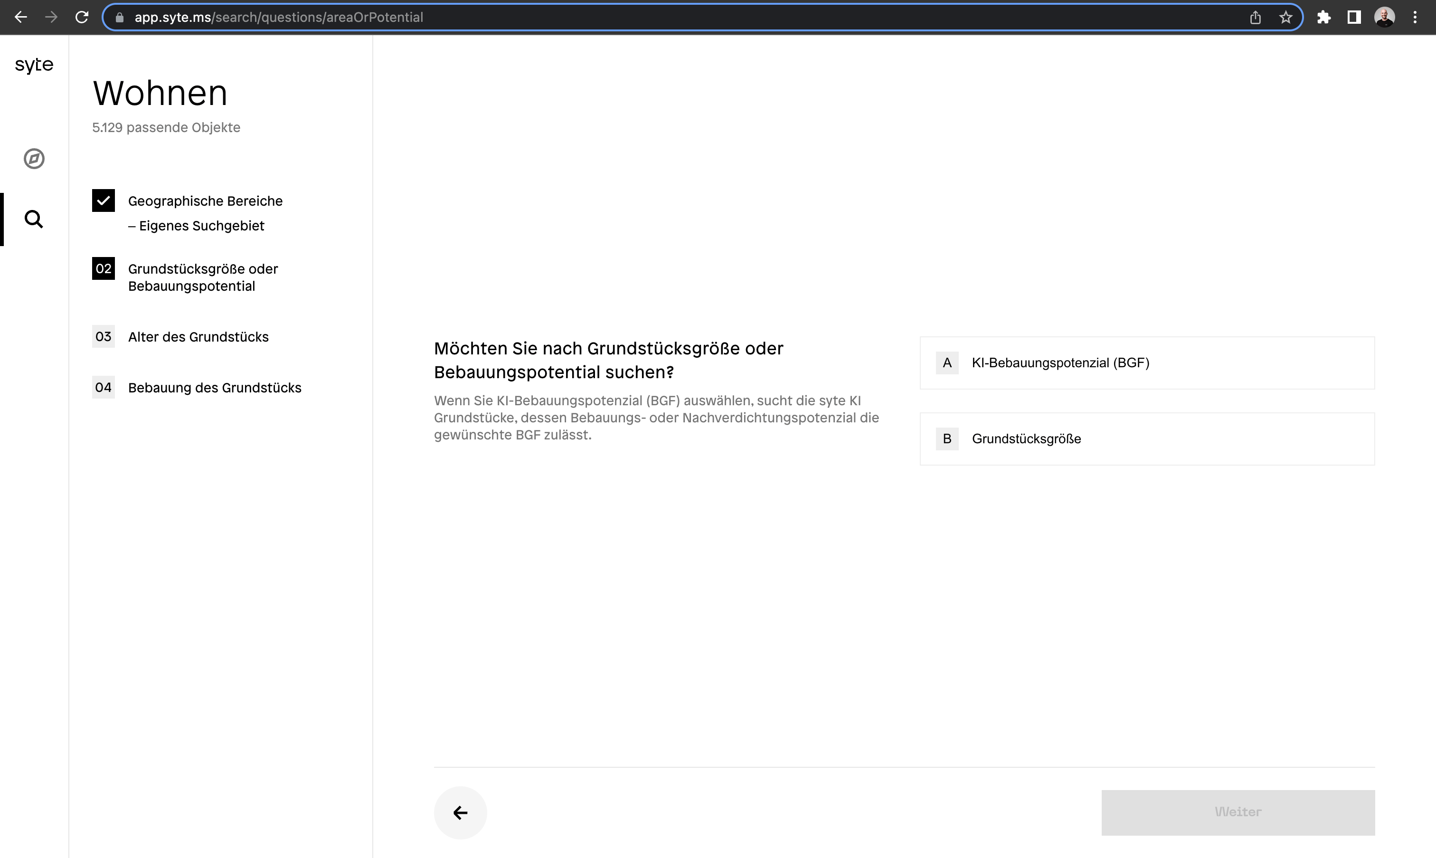
Task: Select step 02 Grundstücksgröße oder Bebauungspotential
Action: coord(202,277)
